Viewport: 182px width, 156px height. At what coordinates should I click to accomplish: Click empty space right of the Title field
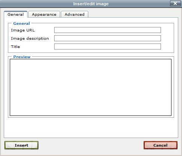(167, 46)
